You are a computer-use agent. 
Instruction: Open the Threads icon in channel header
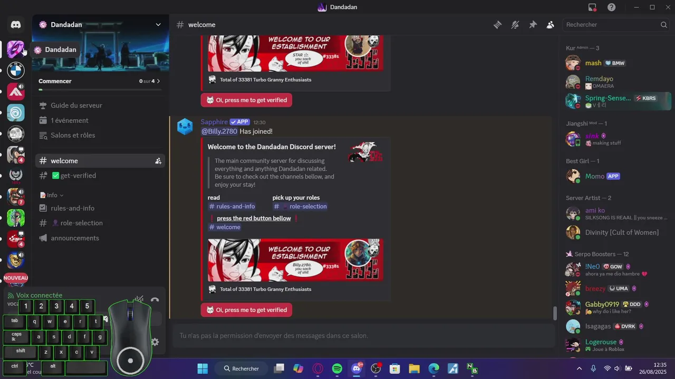click(x=497, y=25)
